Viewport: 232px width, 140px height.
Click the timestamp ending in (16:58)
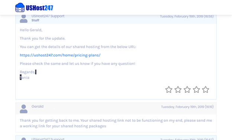187,16
